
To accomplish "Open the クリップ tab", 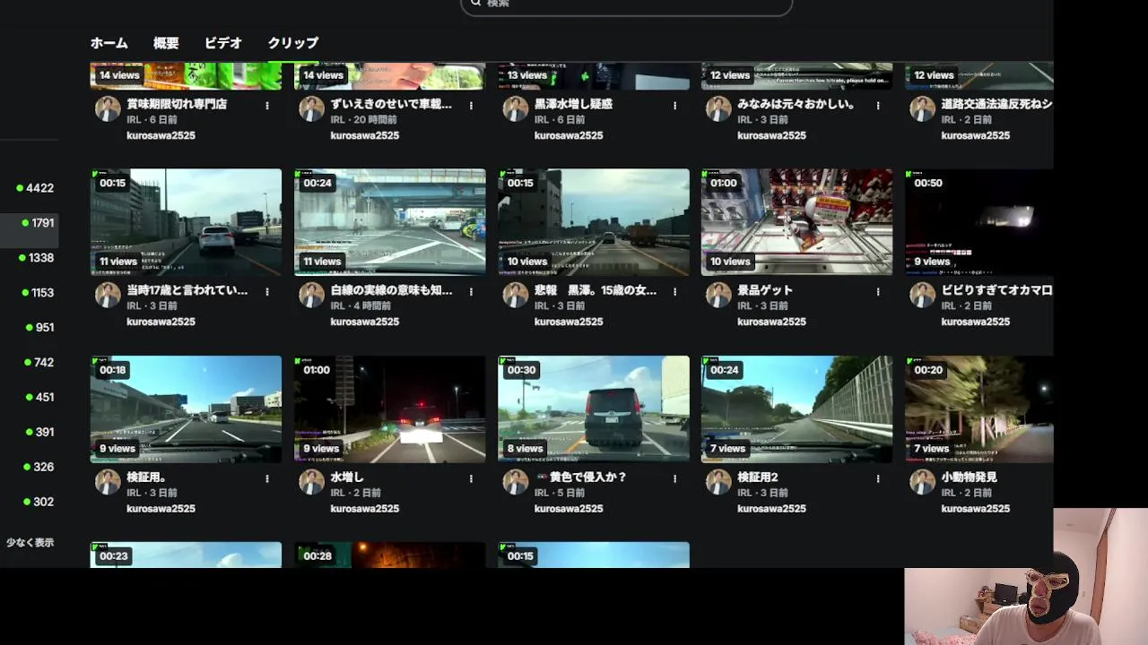I will tap(292, 43).
